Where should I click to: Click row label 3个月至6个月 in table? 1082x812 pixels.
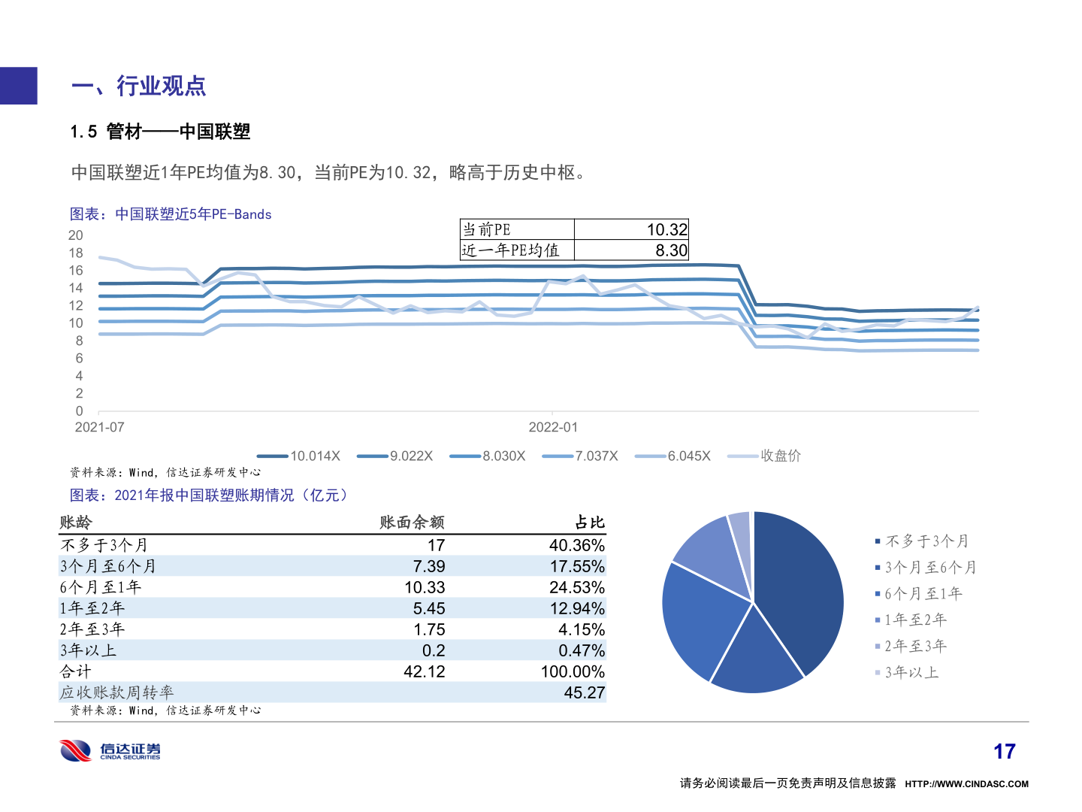coord(107,566)
